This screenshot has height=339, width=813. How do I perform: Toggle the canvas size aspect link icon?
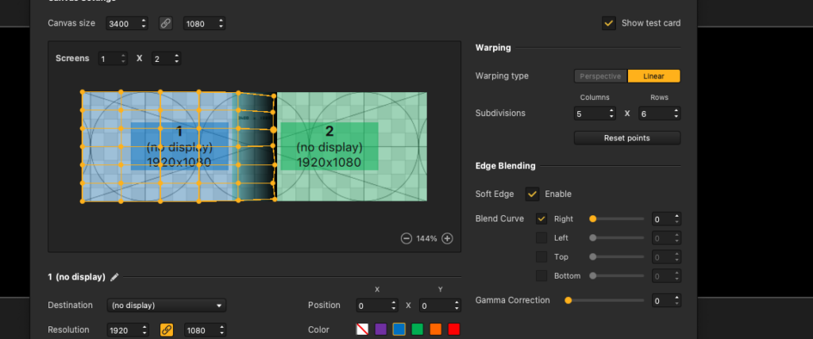click(165, 23)
